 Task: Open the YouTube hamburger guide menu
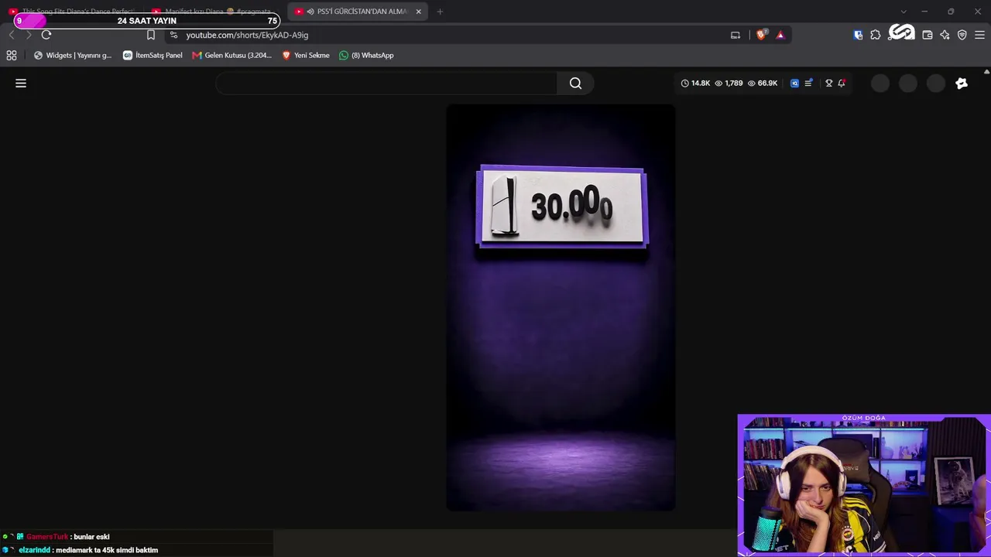21,84
